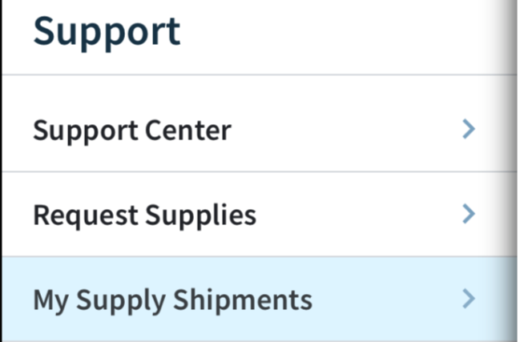Click the Support panel title

107,33
